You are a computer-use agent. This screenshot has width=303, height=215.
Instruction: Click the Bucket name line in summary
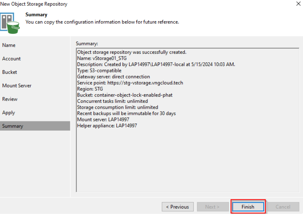(125, 95)
